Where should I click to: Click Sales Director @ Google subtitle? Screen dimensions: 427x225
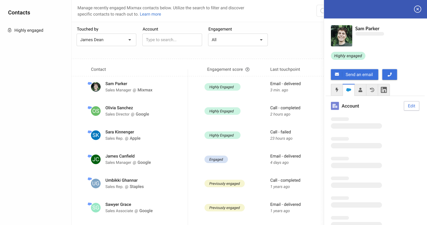point(127,114)
